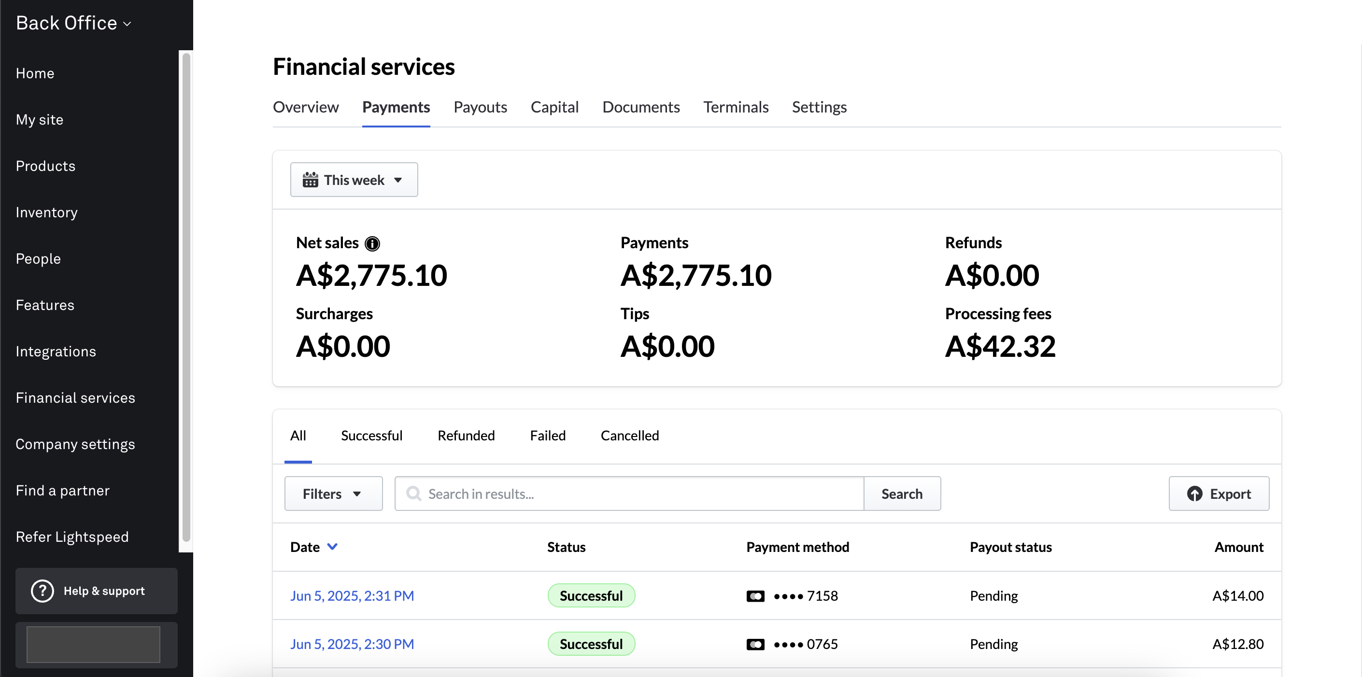Click the Status column header

[566, 547]
